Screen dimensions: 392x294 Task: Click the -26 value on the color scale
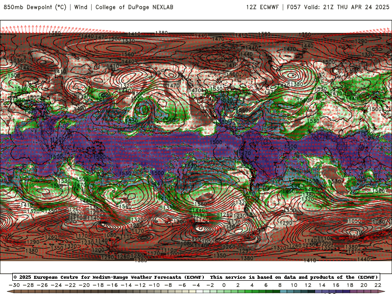pos(42,285)
